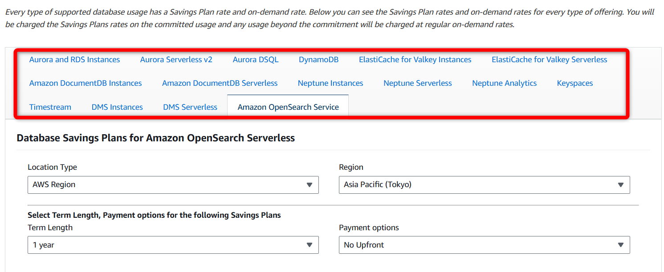Open the Timestream tab
The image size is (664, 272).
coord(50,107)
